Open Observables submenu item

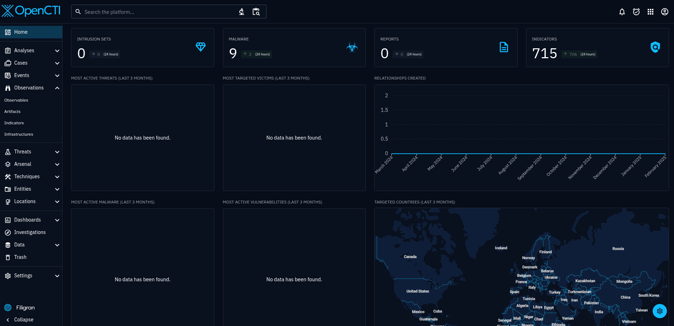click(31, 100)
